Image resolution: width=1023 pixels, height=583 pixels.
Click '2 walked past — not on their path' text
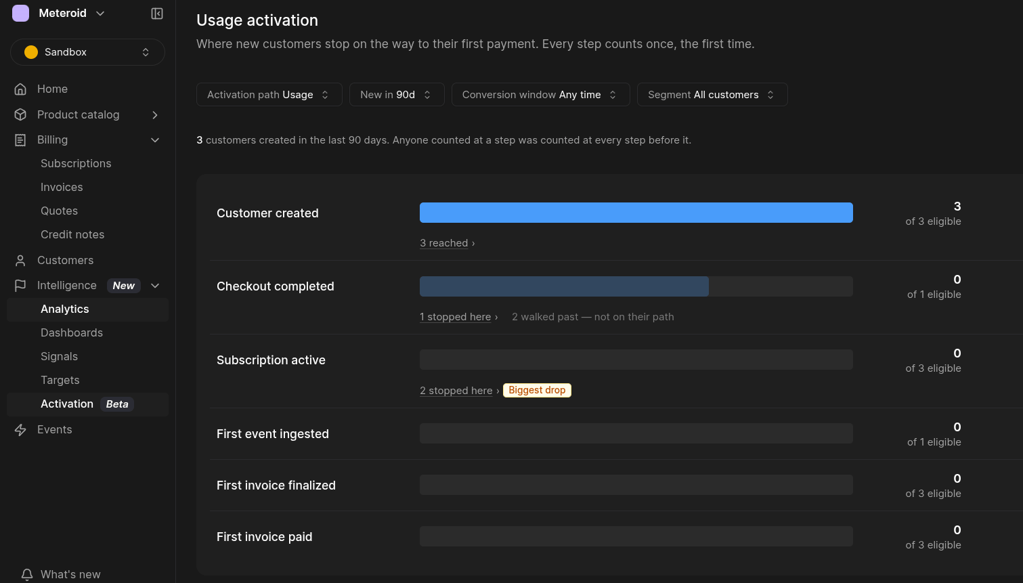tap(593, 317)
